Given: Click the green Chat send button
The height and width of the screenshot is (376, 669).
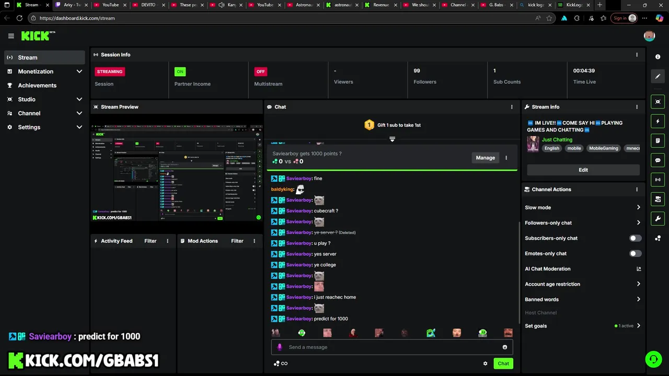Looking at the screenshot, I should pos(503,363).
